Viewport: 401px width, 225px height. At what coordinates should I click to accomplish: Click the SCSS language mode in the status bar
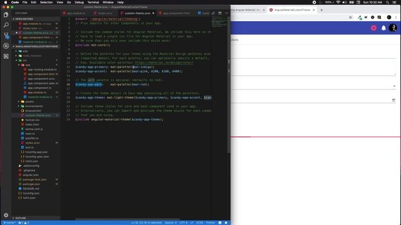(199, 222)
